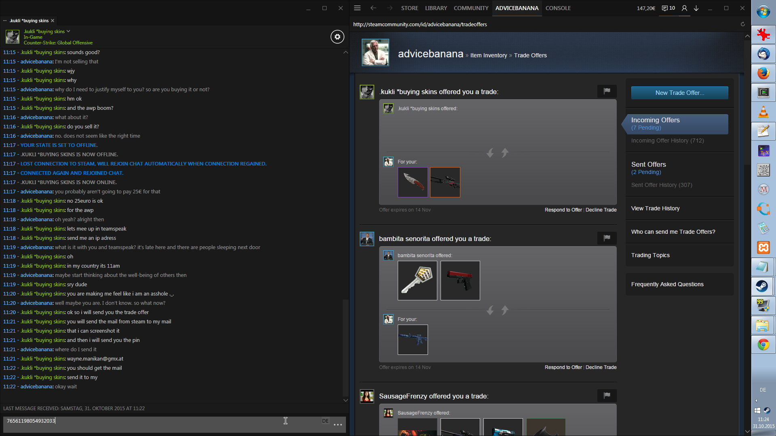Report kukli's trade offer with flag icon
Screen dimensions: 776x436
coord(607,91)
